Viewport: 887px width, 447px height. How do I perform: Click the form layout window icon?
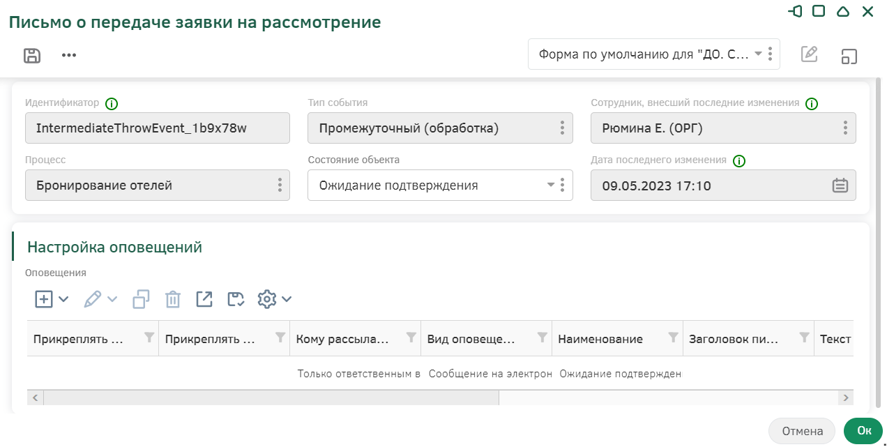click(x=849, y=56)
